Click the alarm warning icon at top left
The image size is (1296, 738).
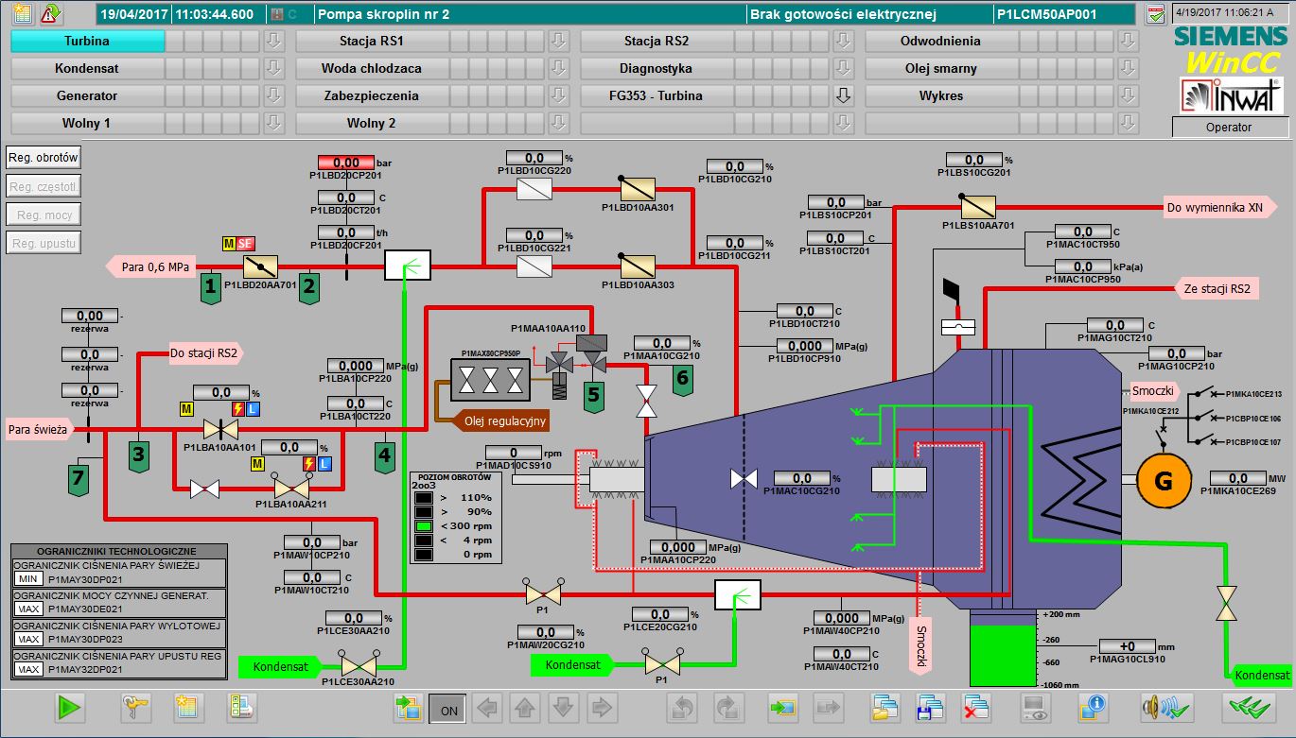[51, 13]
